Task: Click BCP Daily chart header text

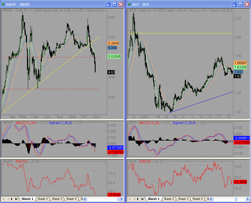Action: point(181,10)
